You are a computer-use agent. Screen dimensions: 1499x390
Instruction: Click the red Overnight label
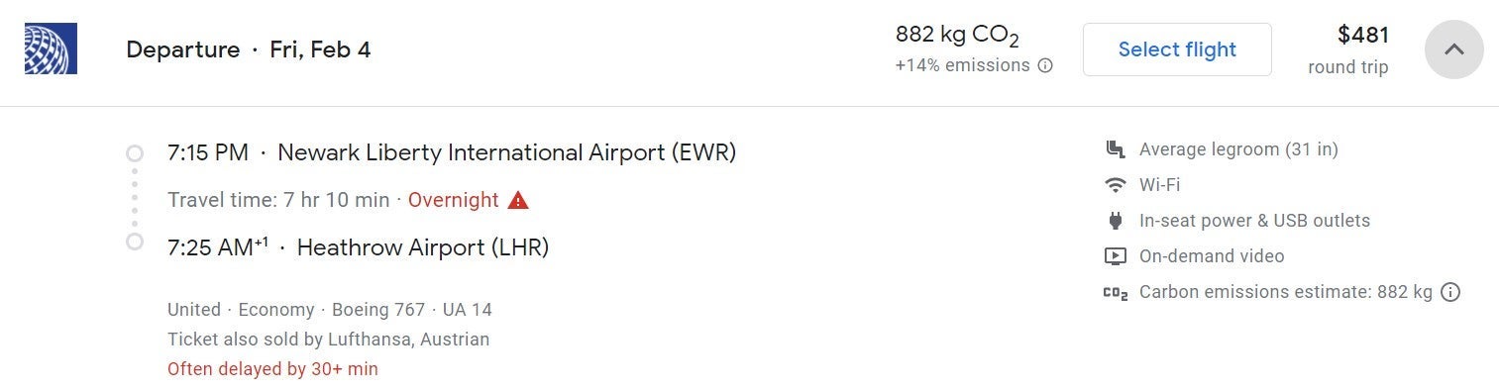point(453,200)
